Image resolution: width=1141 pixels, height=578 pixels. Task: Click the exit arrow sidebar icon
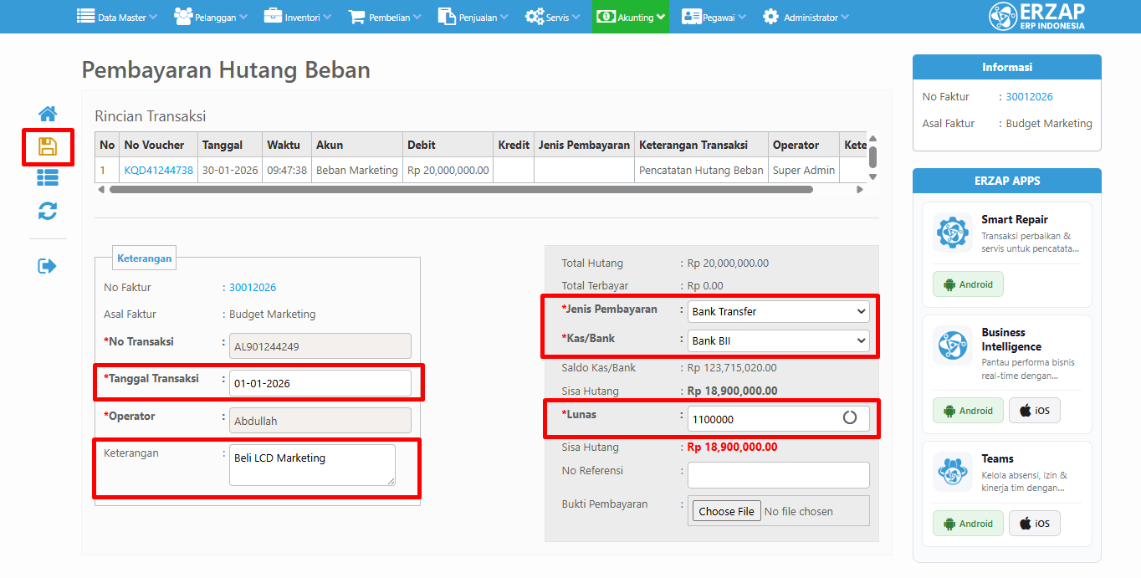click(48, 266)
